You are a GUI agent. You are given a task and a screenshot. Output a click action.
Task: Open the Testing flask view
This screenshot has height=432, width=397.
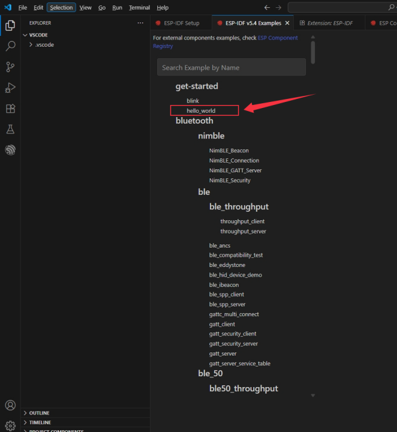click(x=10, y=129)
